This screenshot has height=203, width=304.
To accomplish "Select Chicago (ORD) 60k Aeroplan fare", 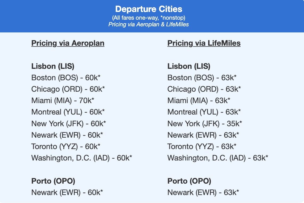I will [x=68, y=89].
